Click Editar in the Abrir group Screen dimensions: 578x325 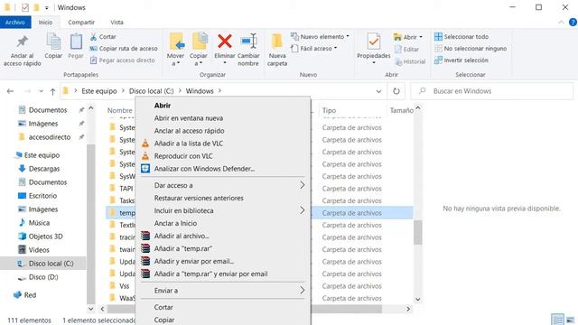[406, 49]
